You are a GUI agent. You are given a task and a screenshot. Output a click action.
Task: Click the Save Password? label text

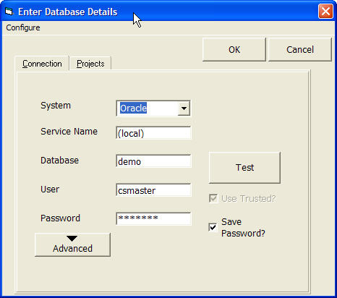point(243,227)
